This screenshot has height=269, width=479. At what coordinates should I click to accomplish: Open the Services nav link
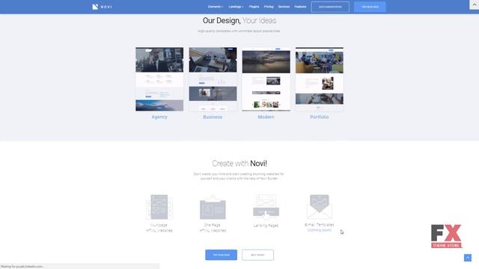tap(284, 7)
